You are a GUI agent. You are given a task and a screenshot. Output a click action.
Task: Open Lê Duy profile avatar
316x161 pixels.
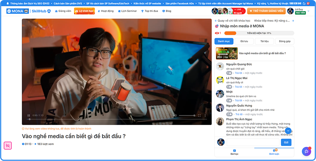click(x=290, y=11)
